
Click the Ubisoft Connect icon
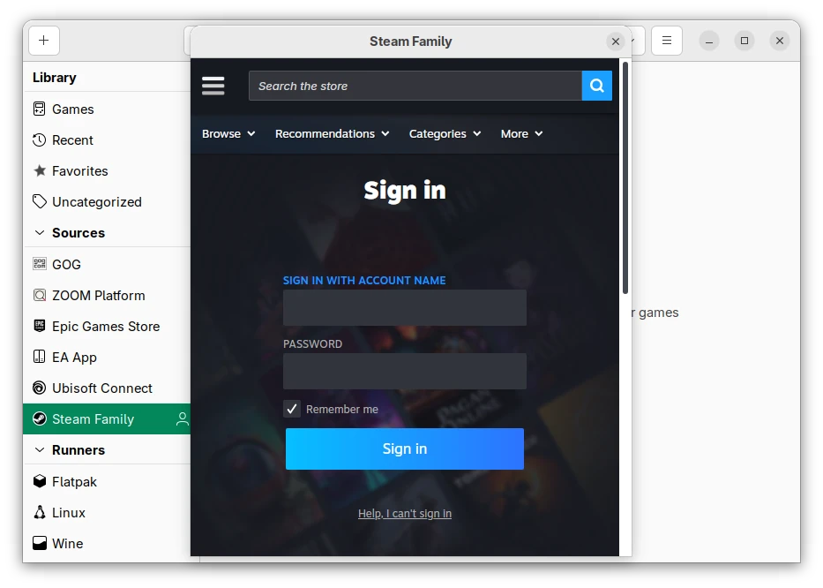pyautogui.click(x=40, y=388)
